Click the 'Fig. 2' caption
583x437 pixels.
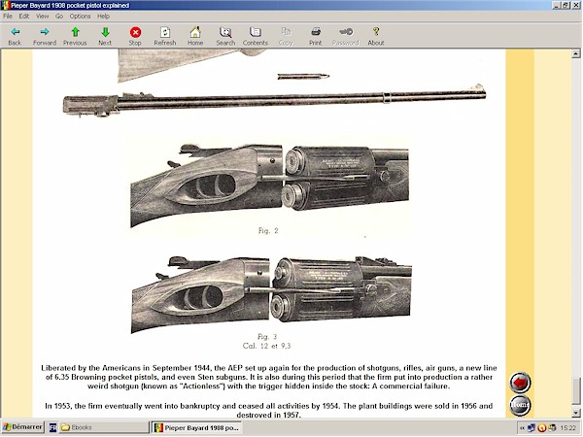(x=268, y=231)
